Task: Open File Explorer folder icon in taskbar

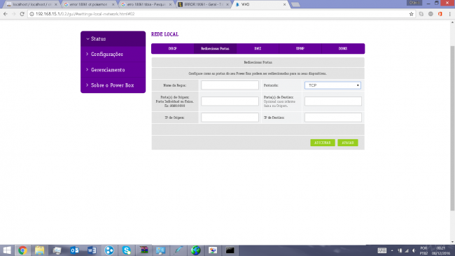Action: (x=40, y=250)
